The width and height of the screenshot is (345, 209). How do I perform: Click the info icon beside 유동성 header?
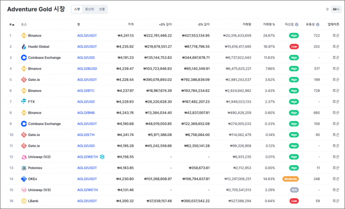[318, 24]
